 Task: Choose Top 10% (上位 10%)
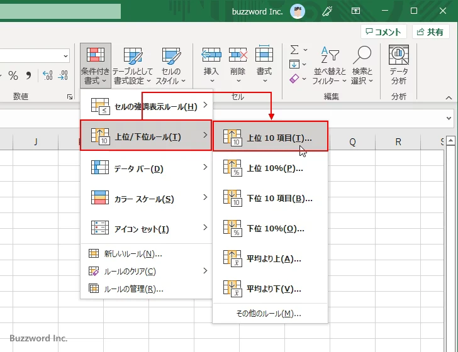pyautogui.click(x=271, y=168)
